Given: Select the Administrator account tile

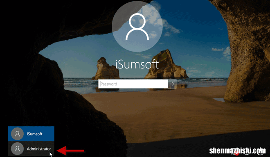Looking at the screenshot, I should [31, 149].
